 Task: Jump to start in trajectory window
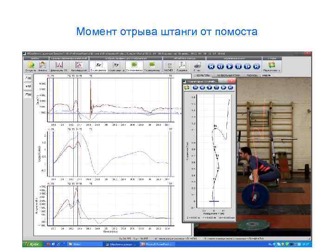[x=195, y=87]
